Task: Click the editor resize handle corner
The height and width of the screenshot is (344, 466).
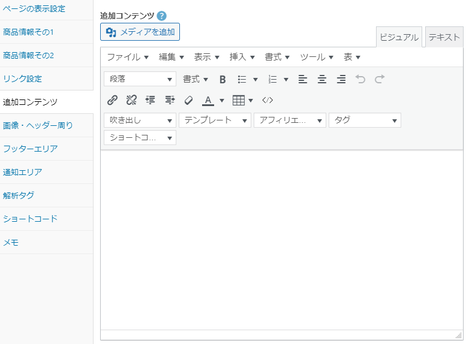Action: coord(459,336)
